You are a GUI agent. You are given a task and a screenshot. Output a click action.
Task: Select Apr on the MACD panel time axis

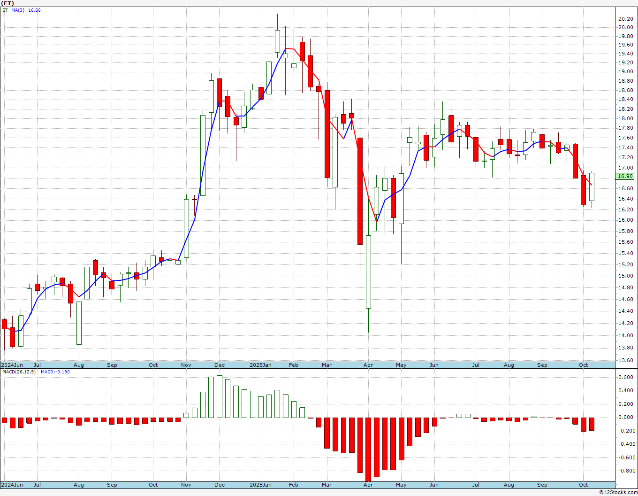click(x=368, y=485)
